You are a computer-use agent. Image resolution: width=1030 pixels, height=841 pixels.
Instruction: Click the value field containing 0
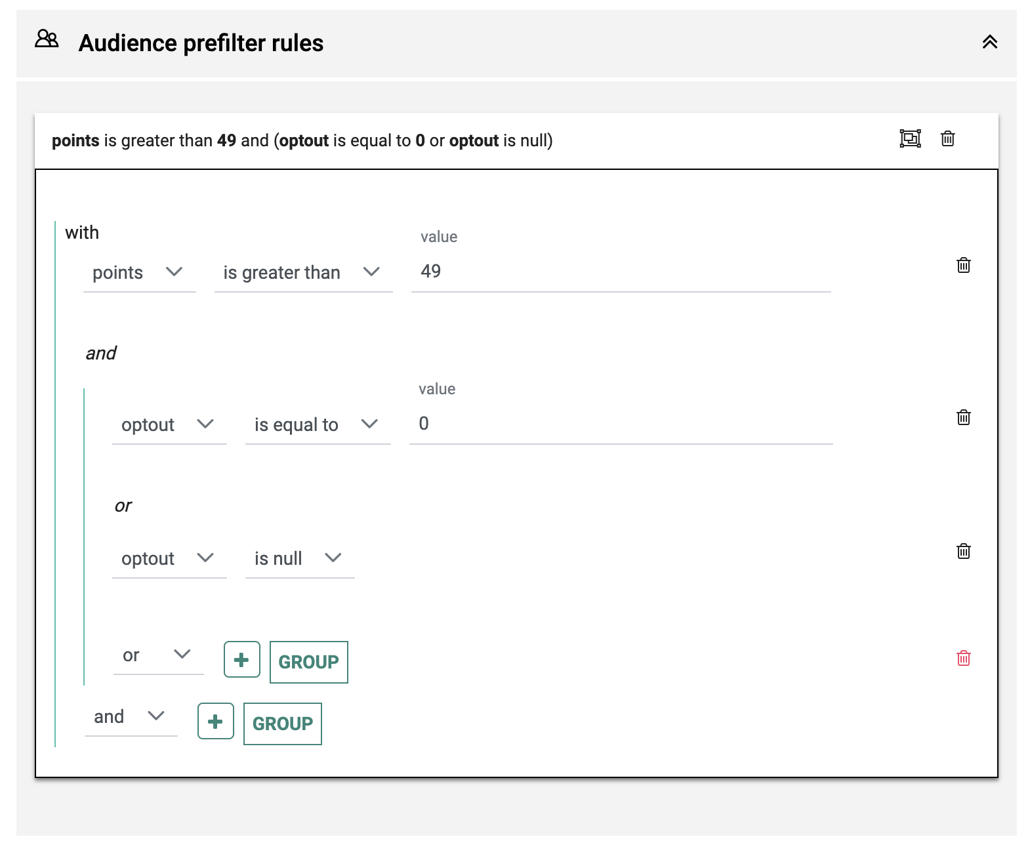[x=620, y=424]
